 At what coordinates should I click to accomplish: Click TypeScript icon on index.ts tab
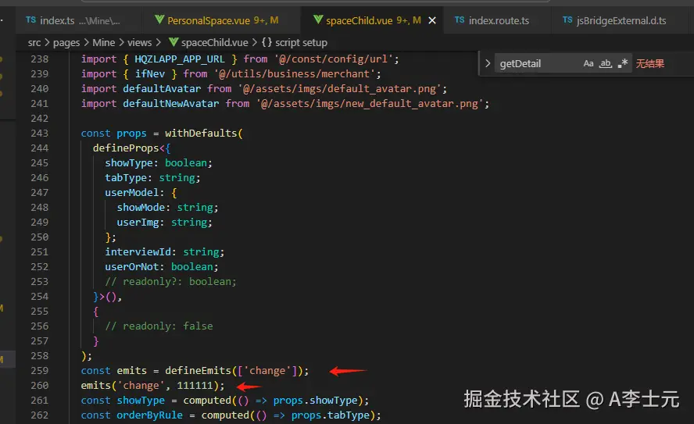(x=30, y=20)
